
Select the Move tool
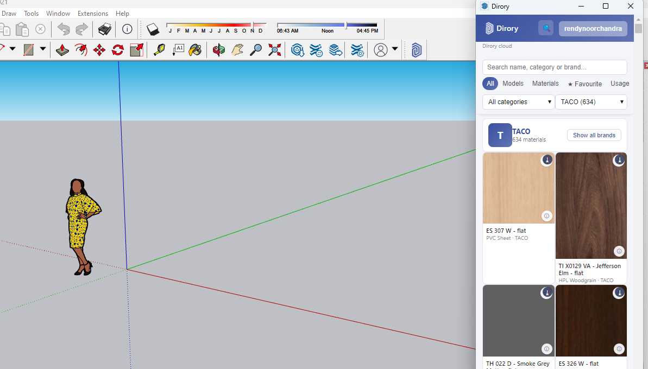[99, 50]
